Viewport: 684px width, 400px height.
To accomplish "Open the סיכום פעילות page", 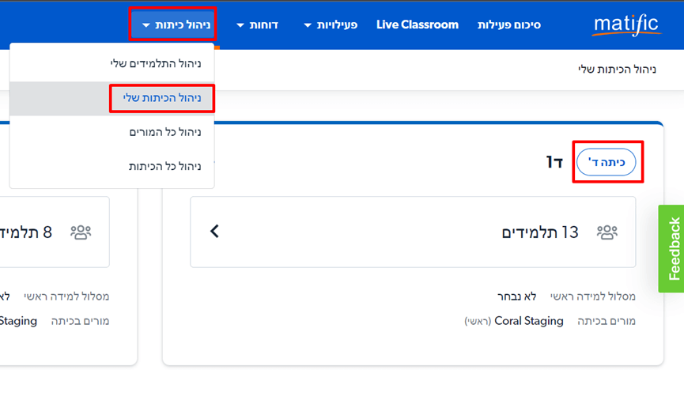I will [508, 25].
